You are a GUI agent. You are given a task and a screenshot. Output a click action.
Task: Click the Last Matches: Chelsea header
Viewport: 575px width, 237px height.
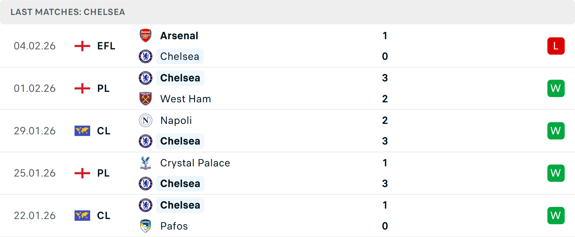[x=68, y=12]
